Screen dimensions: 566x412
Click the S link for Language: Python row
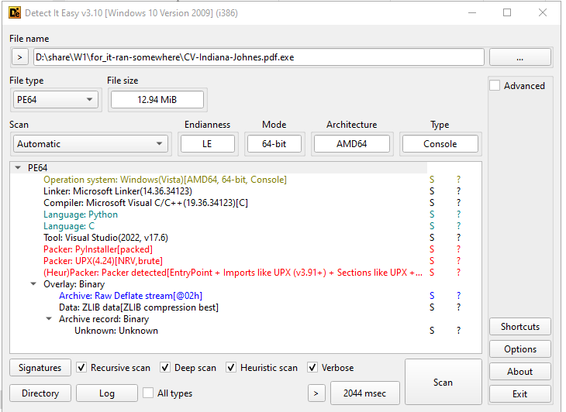point(432,215)
